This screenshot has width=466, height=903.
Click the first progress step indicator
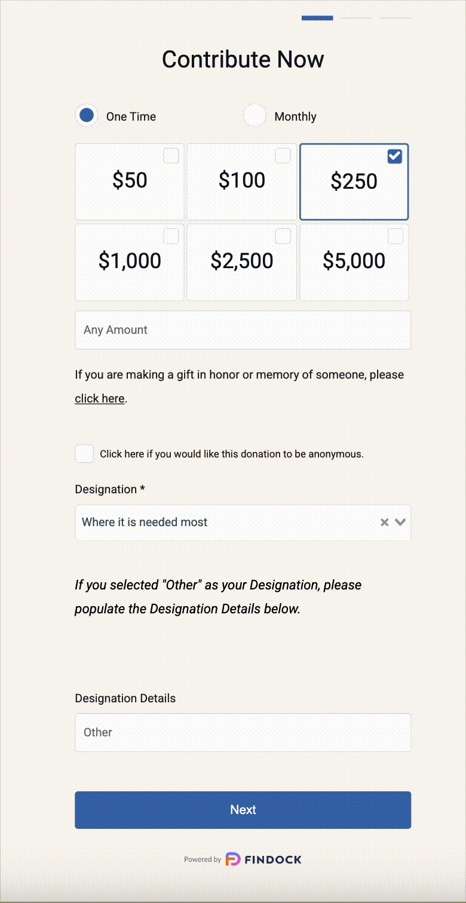click(x=317, y=18)
